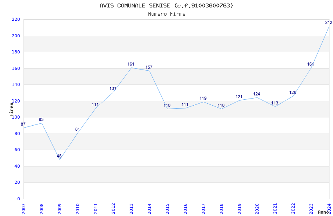
Task: Select x-axis year label '2009'
Action: pyautogui.click(x=60, y=209)
